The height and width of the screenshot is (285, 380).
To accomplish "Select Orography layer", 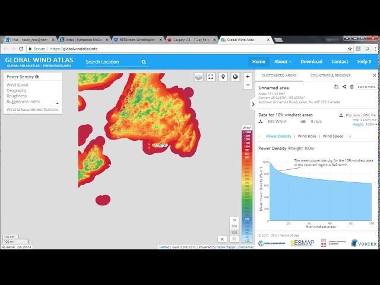I will point(17,90).
